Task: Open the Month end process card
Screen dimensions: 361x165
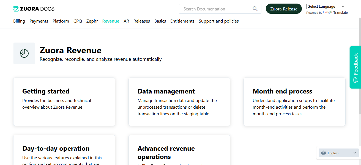Action: pyautogui.click(x=294, y=102)
